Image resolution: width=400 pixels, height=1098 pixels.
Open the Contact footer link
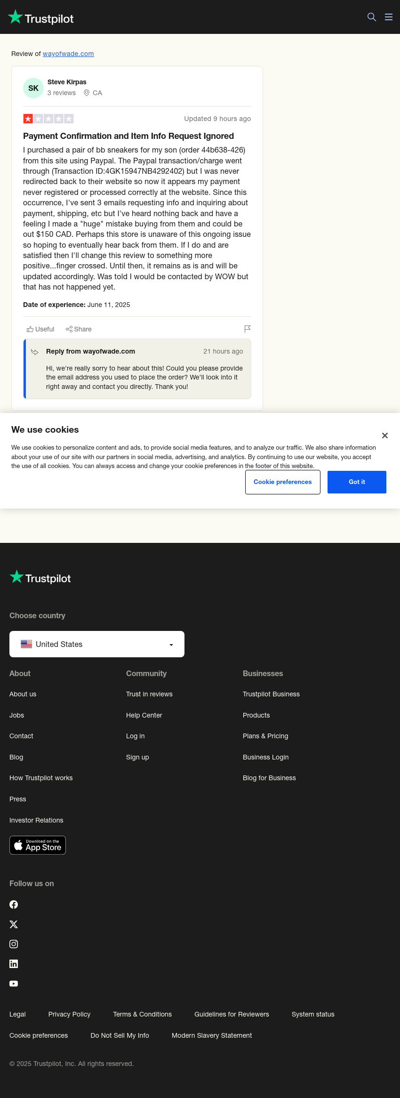21,736
